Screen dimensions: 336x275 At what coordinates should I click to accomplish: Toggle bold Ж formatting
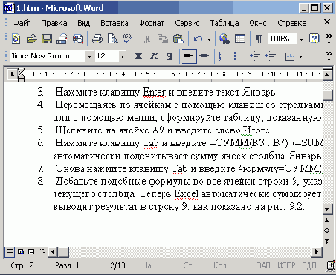tap(138, 56)
